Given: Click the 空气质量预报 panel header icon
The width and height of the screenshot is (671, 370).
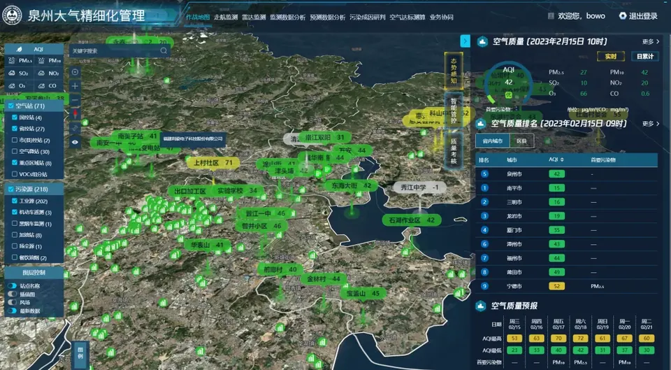Looking at the screenshot, I should coord(481,306).
